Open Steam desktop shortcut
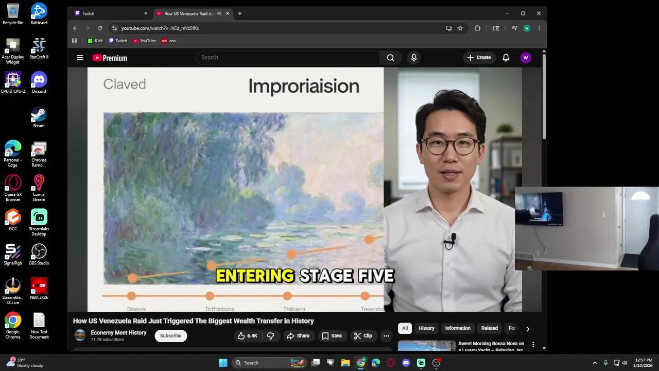Screen dimensions: 659x371 39,117
